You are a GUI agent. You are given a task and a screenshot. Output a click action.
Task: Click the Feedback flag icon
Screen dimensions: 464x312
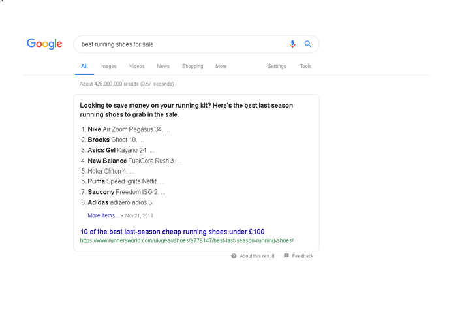286,256
